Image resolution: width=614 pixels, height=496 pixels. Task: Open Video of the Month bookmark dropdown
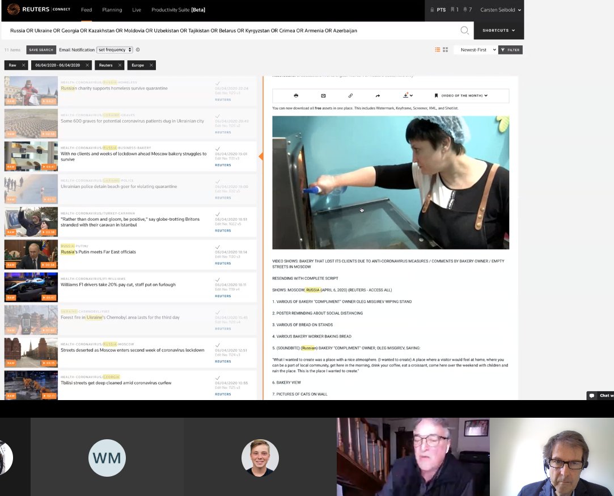[461, 96]
